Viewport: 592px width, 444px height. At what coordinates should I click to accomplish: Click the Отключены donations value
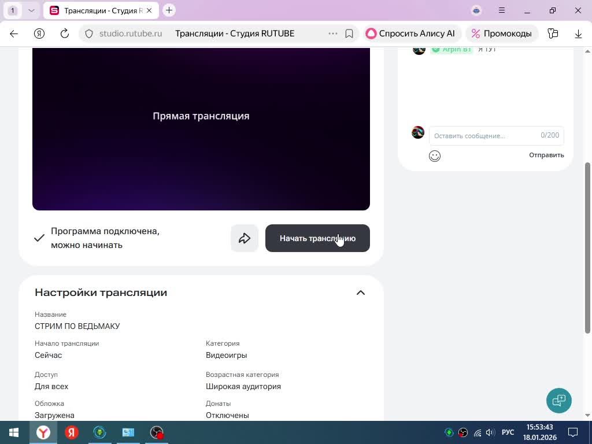227,415
